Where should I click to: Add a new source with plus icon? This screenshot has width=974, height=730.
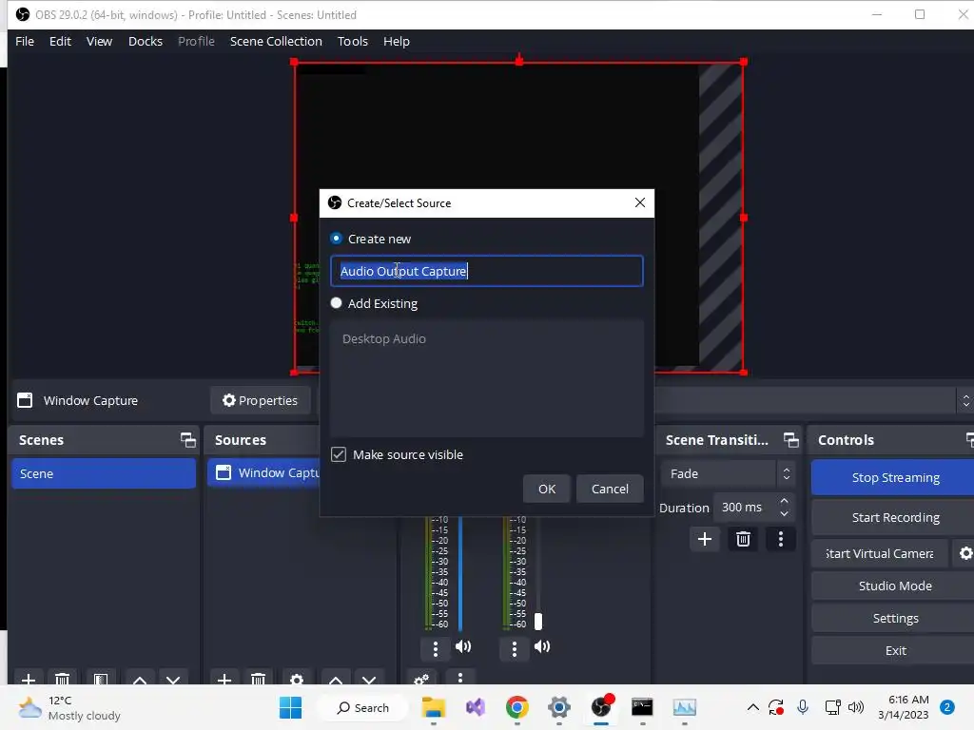pos(224,680)
